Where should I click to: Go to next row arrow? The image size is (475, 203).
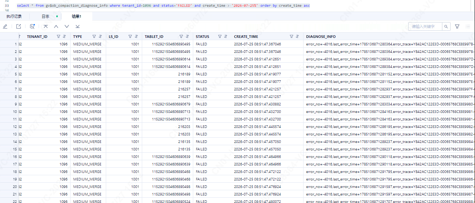[67, 27]
